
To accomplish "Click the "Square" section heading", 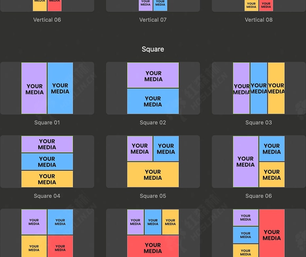I will point(153,49).
